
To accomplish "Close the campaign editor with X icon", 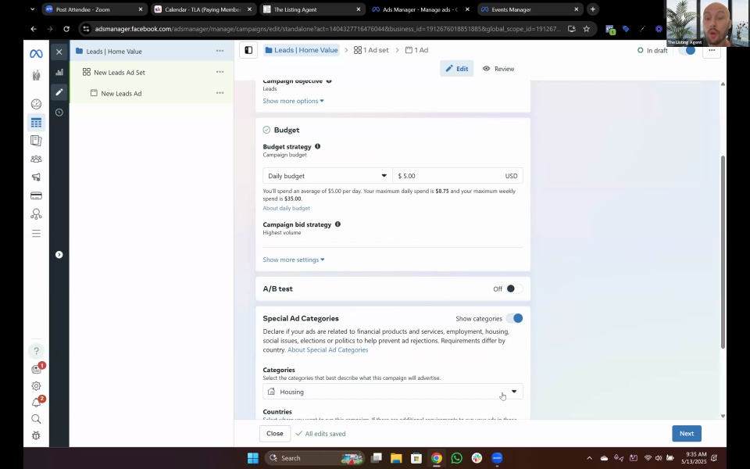I will (x=59, y=52).
